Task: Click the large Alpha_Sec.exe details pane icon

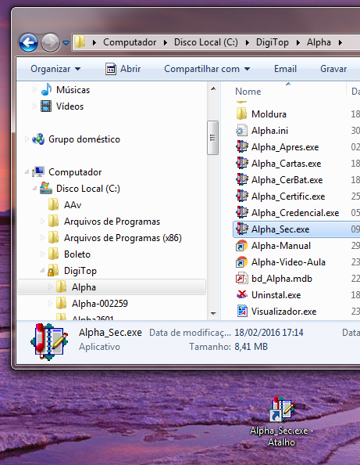Action: tap(49, 341)
